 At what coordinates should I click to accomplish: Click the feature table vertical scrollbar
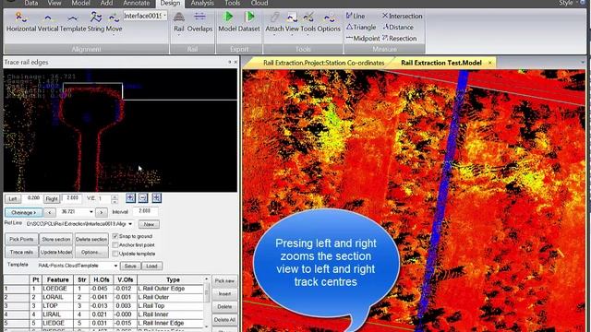tap(206, 303)
